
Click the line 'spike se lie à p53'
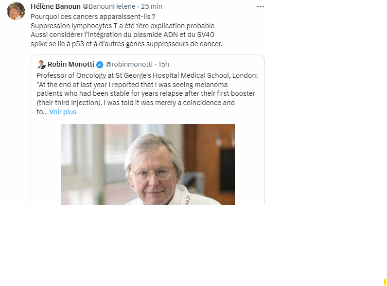click(x=126, y=44)
